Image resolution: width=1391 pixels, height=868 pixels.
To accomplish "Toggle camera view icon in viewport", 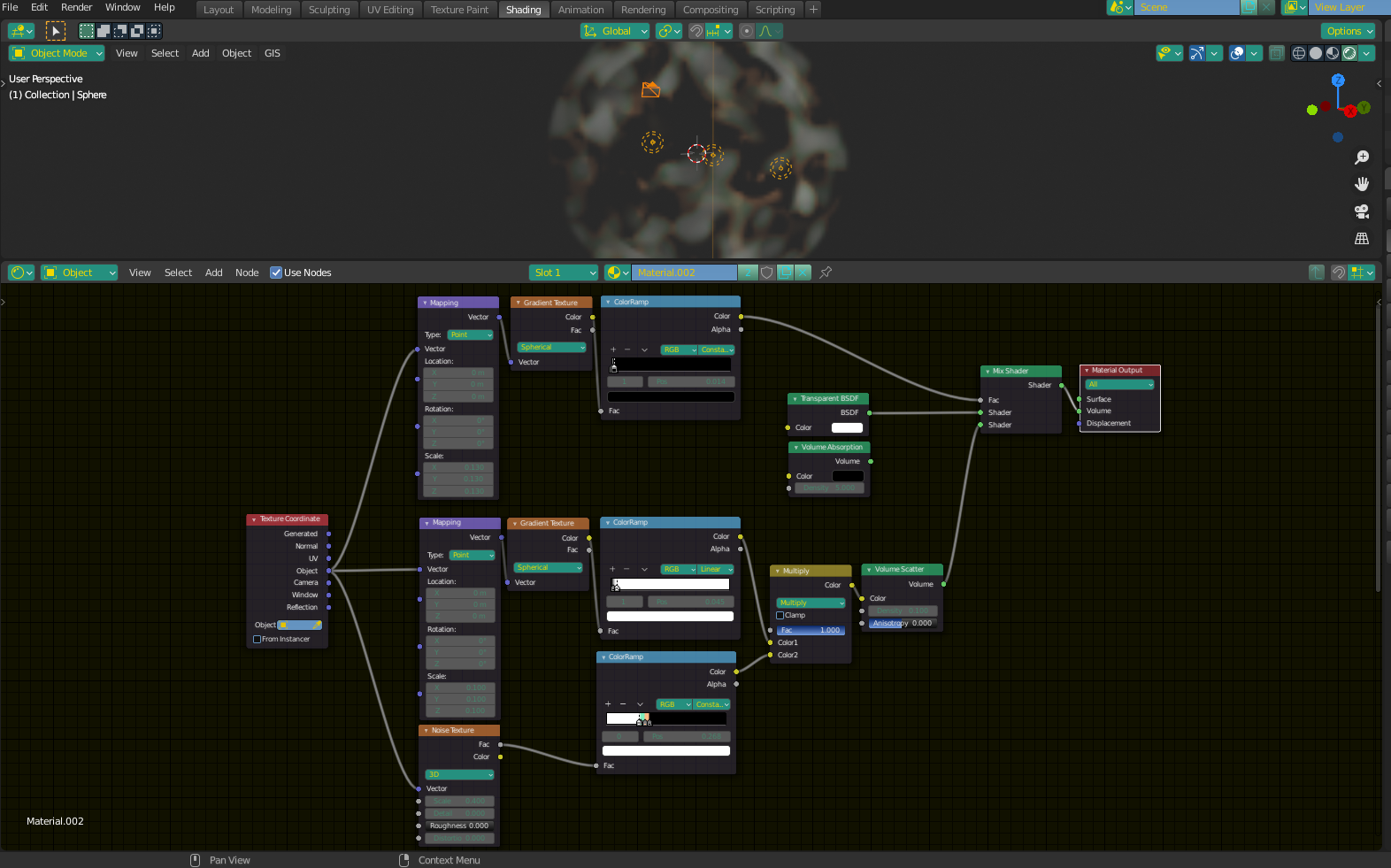I will click(1362, 211).
